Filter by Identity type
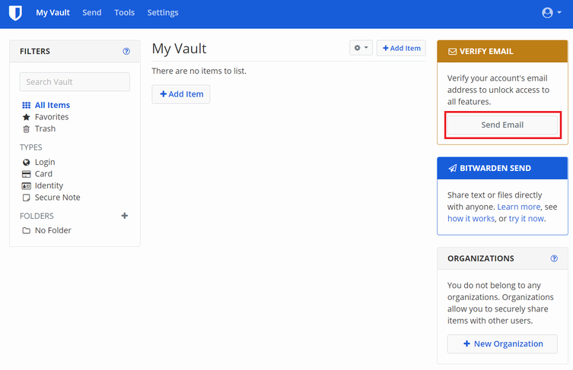The image size is (573, 370). coord(49,185)
